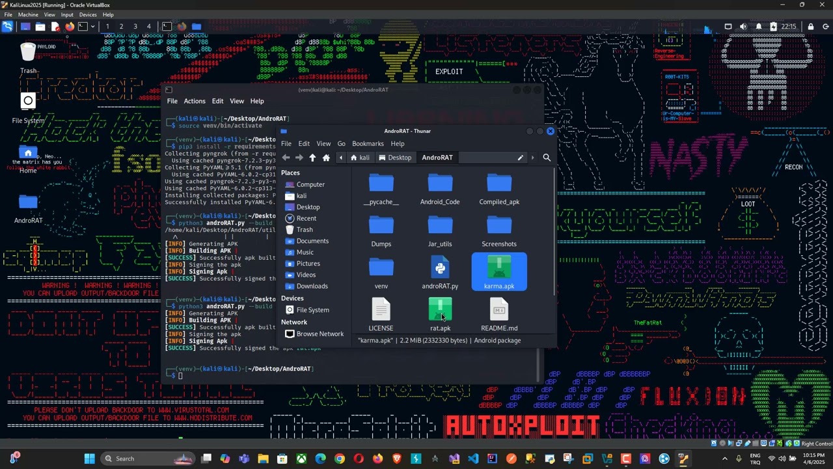Open the notifications bell in the Kali panel
The image size is (833, 469).
758,27
